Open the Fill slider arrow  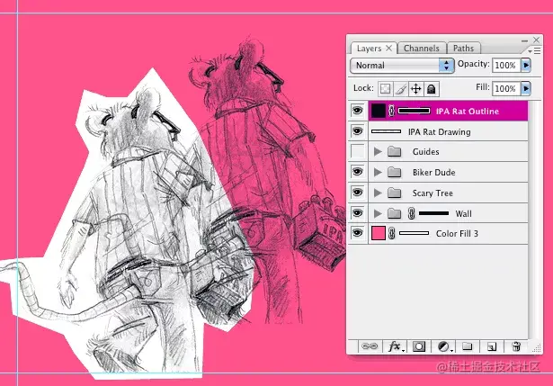526,88
